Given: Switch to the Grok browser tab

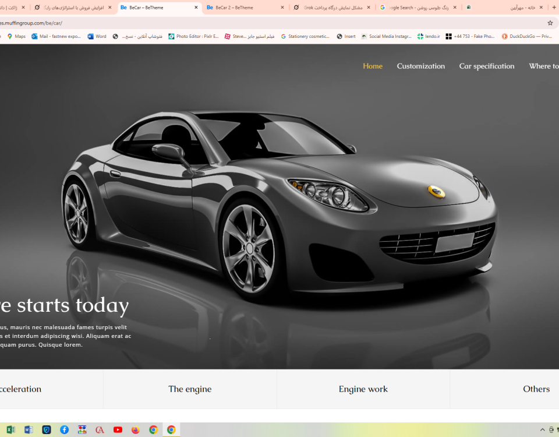Looking at the screenshot, I should [332, 8].
